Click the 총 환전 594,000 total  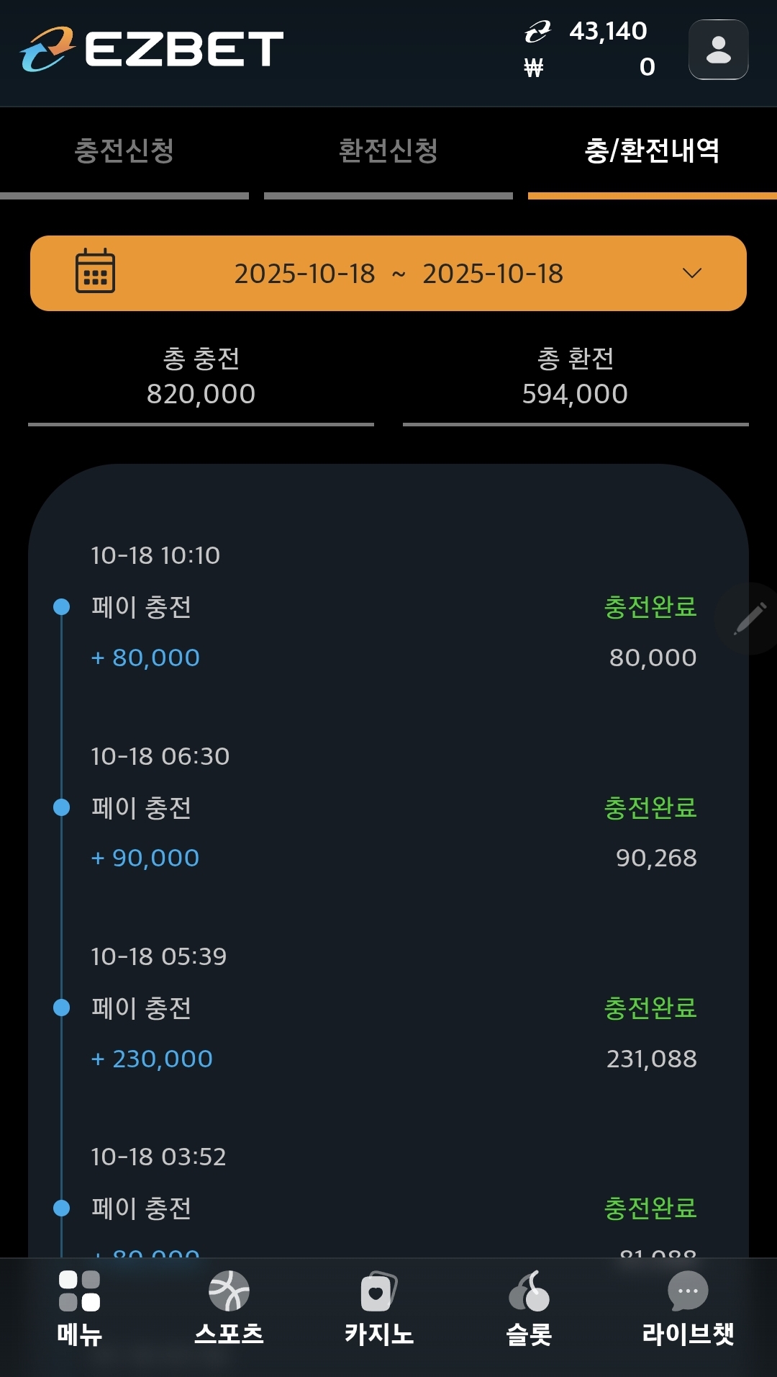[x=575, y=377]
